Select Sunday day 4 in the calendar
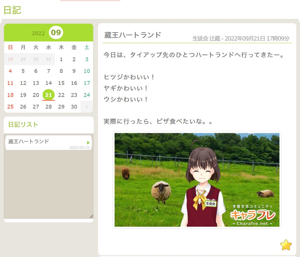300x257 pixels. pyautogui.click(x=10, y=71)
